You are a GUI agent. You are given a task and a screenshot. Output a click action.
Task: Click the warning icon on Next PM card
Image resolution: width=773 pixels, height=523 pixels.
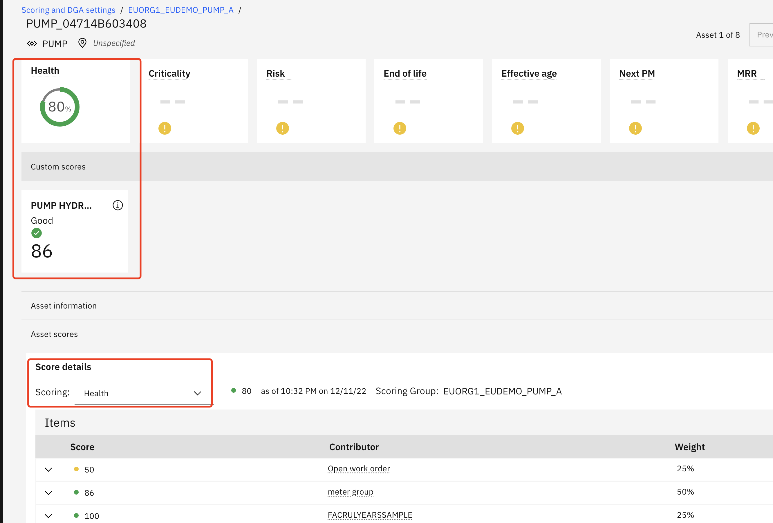tap(635, 128)
